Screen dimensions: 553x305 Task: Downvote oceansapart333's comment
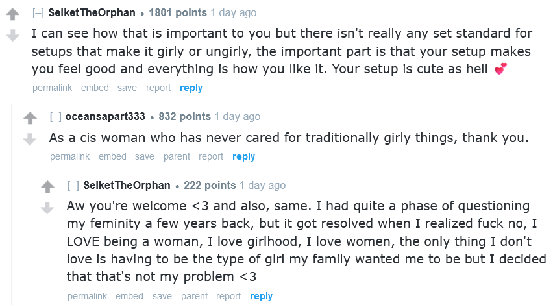pyautogui.click(x=30, y=139)
